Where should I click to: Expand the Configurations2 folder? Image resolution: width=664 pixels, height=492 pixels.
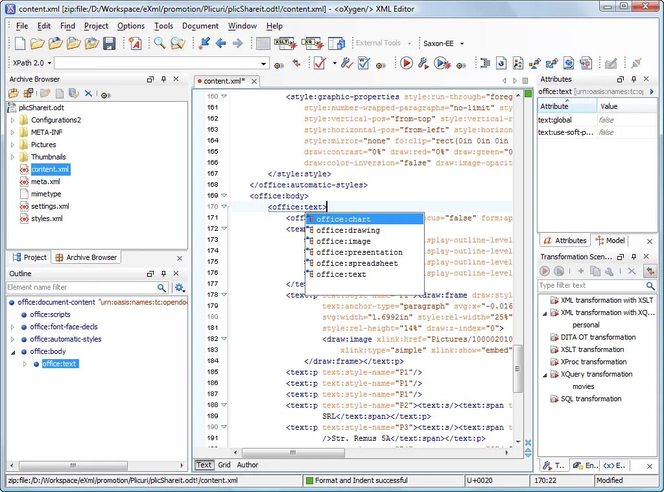[x=12, y=121]
